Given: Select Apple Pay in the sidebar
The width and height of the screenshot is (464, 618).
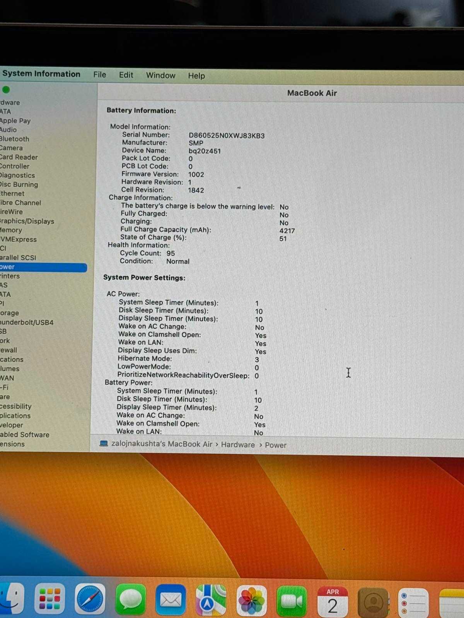Looking at the screenshot, I should [15, 121].
